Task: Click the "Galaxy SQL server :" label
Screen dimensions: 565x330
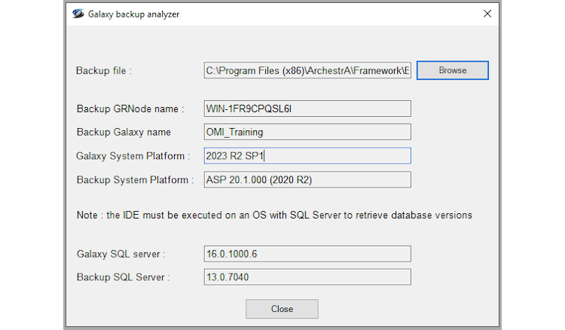Action: [121, 254]
